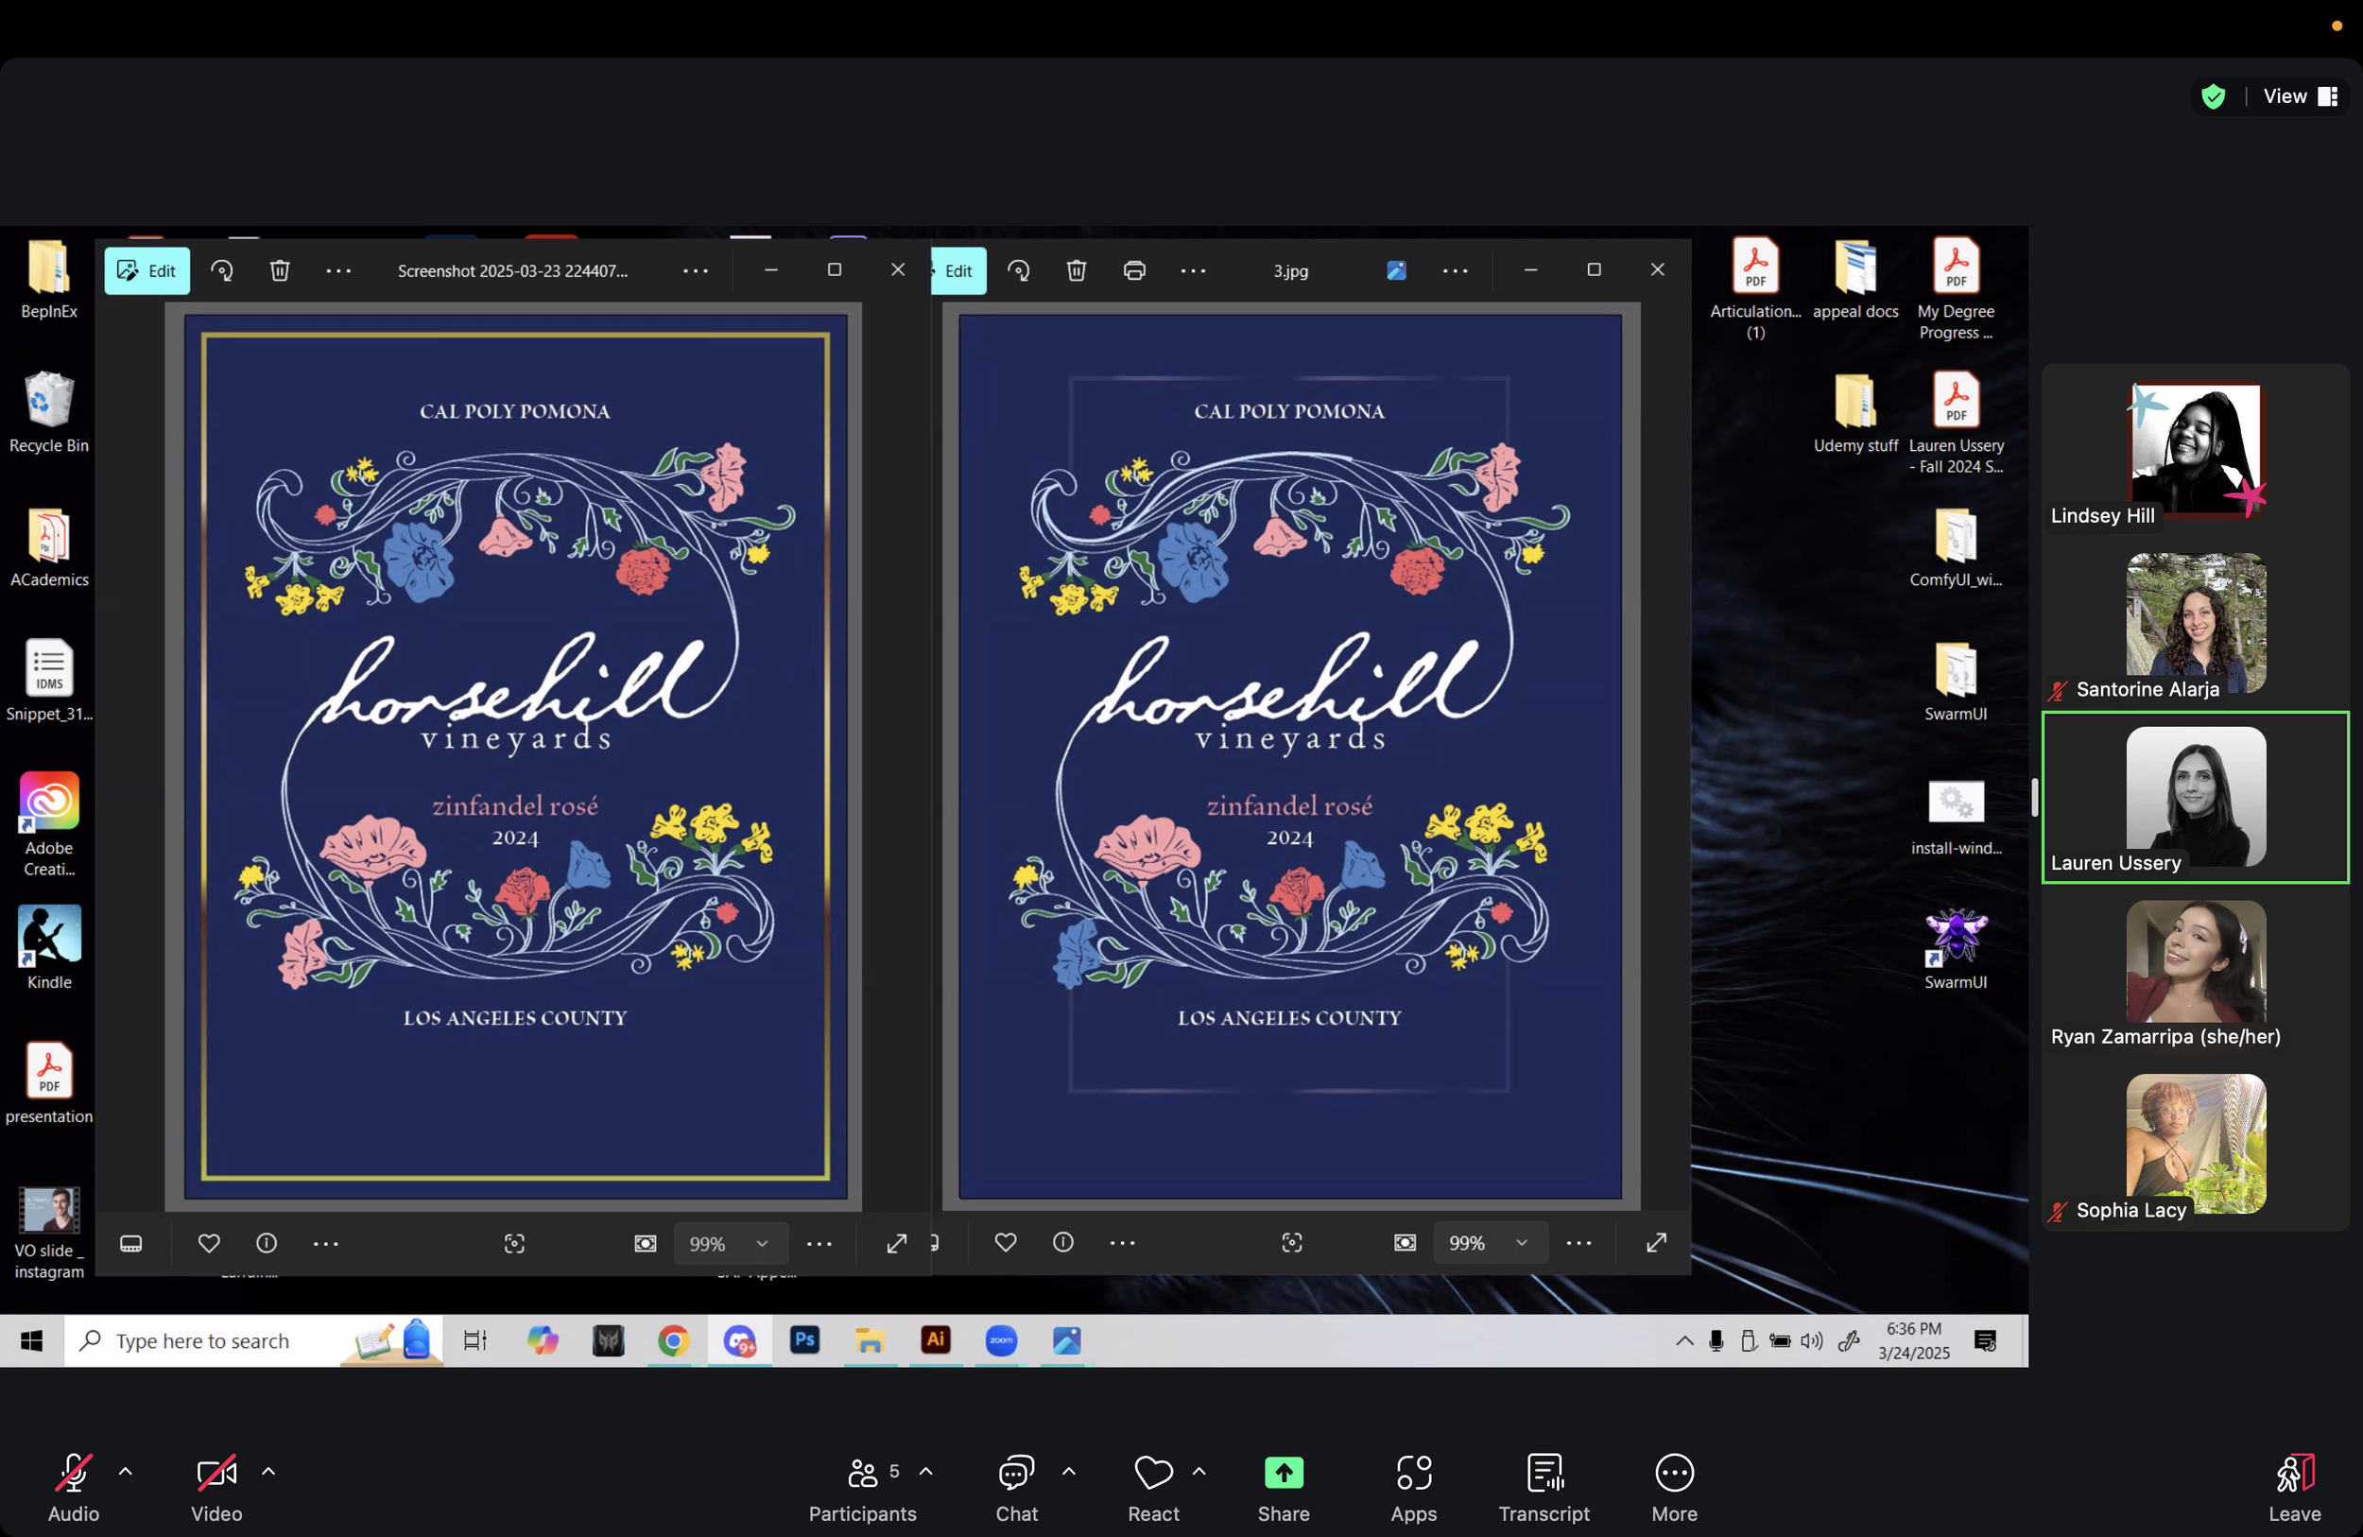Zoom to fit in the 3.jpg window
This screenshot has width=2363, height=1537.
1405,1243
